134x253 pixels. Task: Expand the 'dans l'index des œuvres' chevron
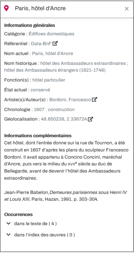pos(8,235)
